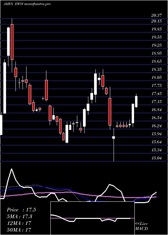Click the last white candle near 17.45
The height and width of the screenshot is (235, 168).
click(x=136, y=101)
